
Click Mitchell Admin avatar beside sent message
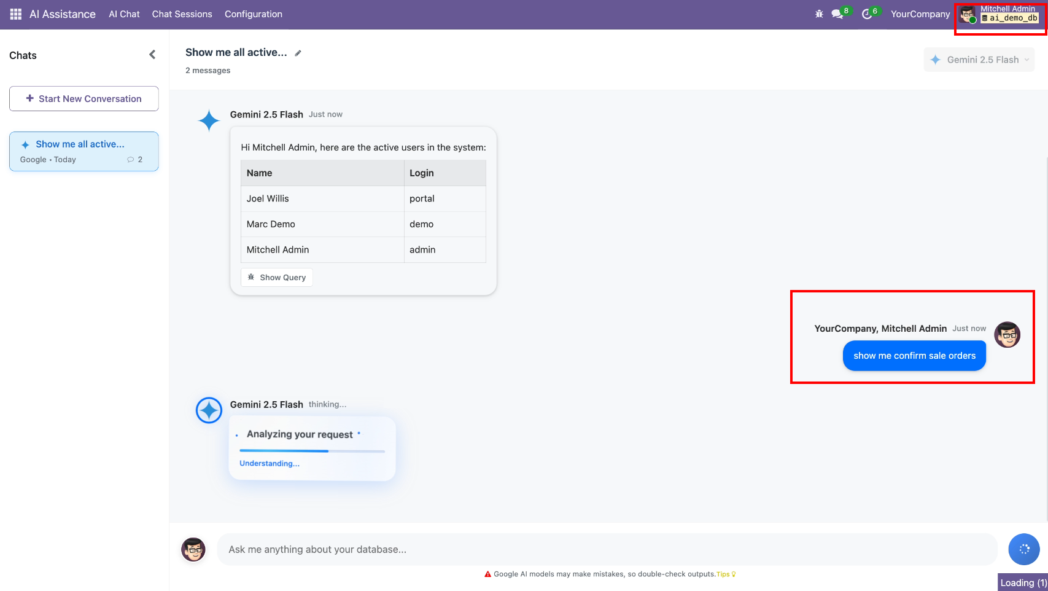[x=1007, y=335]
